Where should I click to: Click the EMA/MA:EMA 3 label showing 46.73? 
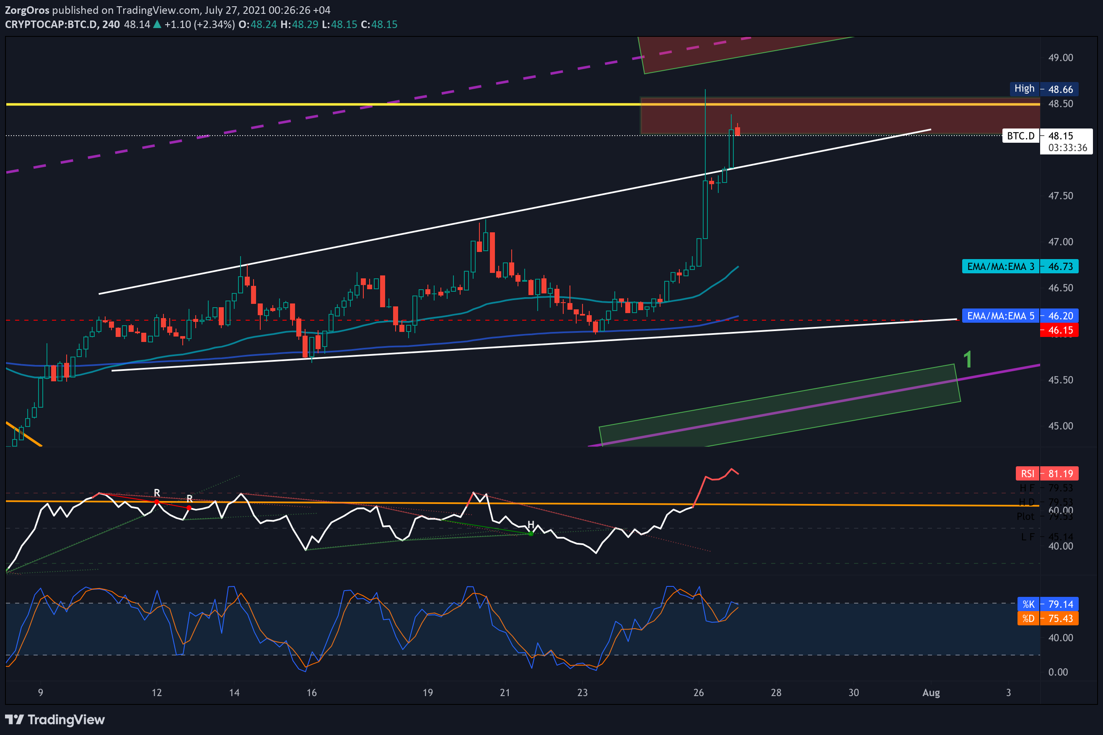click(1020, 266)
